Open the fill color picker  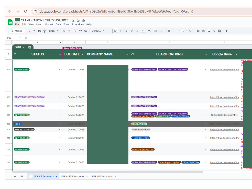coord(149,30)
